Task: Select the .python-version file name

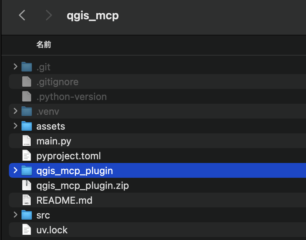Action: point(71,97)
